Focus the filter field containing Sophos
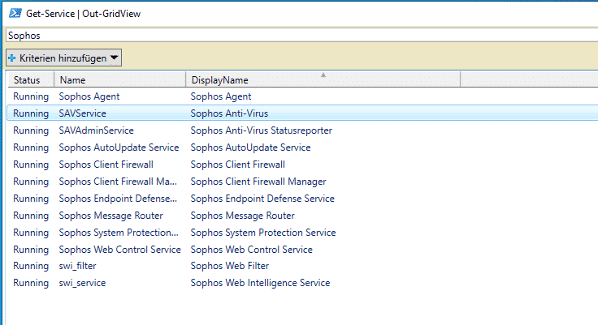The height and width of the screenshot is (325, 598). click(x=302, y=36)
